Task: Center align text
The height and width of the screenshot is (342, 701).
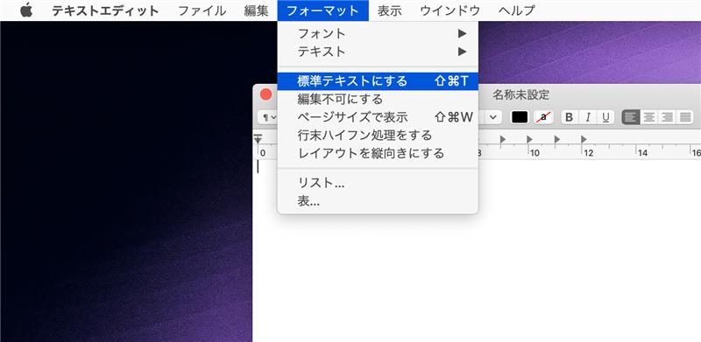Action: pyautogui.click(x=649, y=117)
